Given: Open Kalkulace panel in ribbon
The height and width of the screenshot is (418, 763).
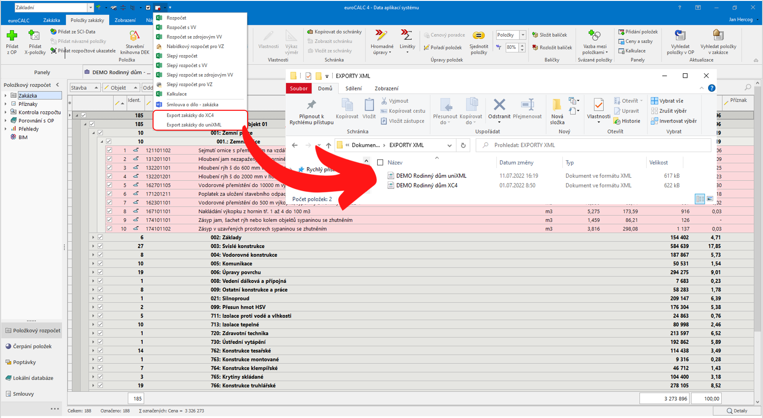Looking at the screenshot, I should 632,51.
